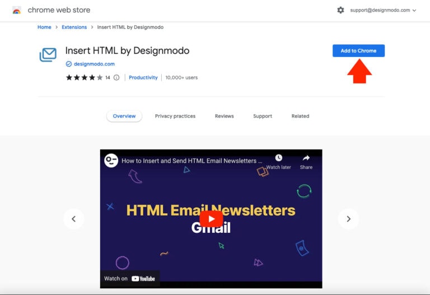Image resolution: width=430 pixels, height=295 pixels.
Task: Open the Reviews tab
Action: [x=224, y=116]
